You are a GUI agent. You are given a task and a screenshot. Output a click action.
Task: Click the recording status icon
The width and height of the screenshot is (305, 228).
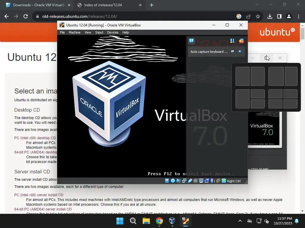(207, 181)
